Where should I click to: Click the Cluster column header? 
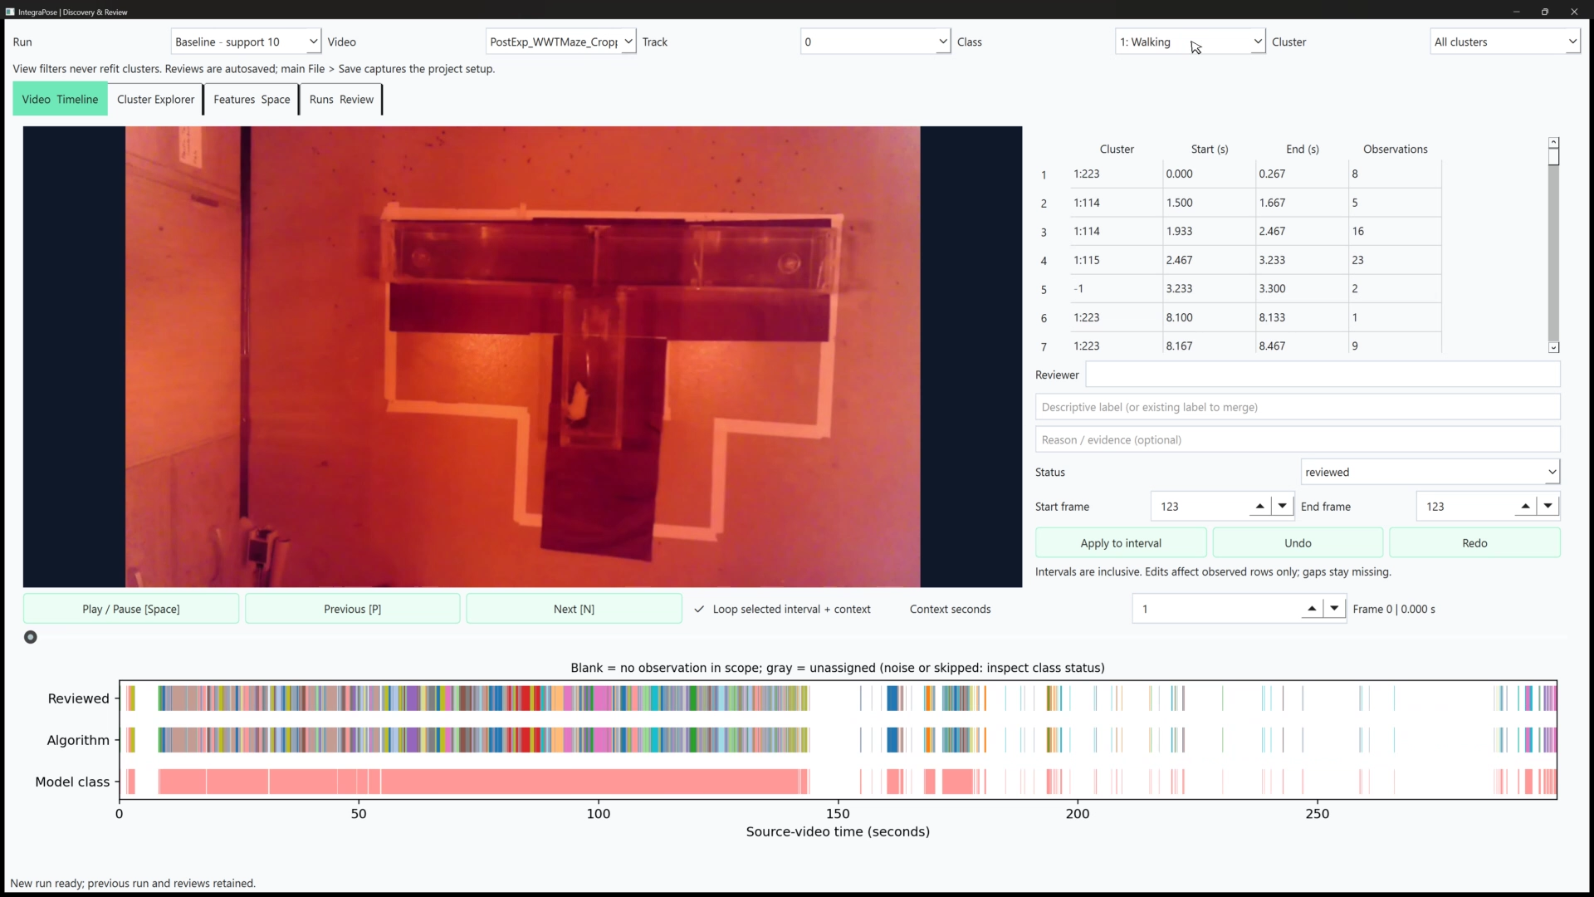tap(1117, 149)
